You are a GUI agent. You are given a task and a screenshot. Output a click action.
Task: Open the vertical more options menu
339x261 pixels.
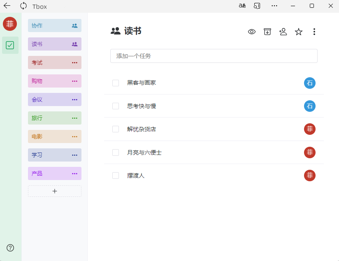click(314, 32)
